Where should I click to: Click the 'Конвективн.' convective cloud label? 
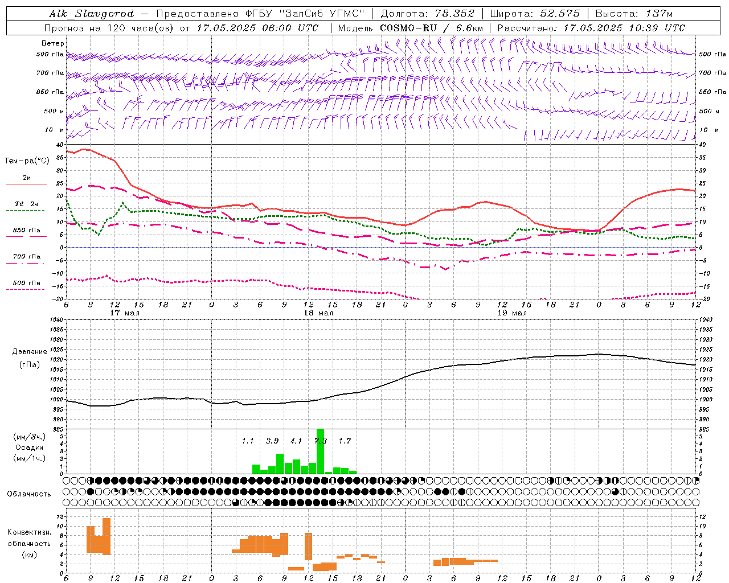30,532
